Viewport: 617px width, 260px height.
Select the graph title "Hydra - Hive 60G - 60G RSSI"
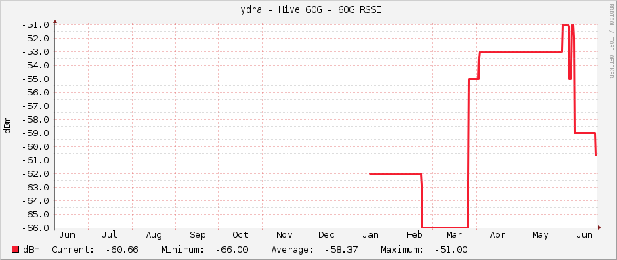pyautogui.click(x=308, y=10)
